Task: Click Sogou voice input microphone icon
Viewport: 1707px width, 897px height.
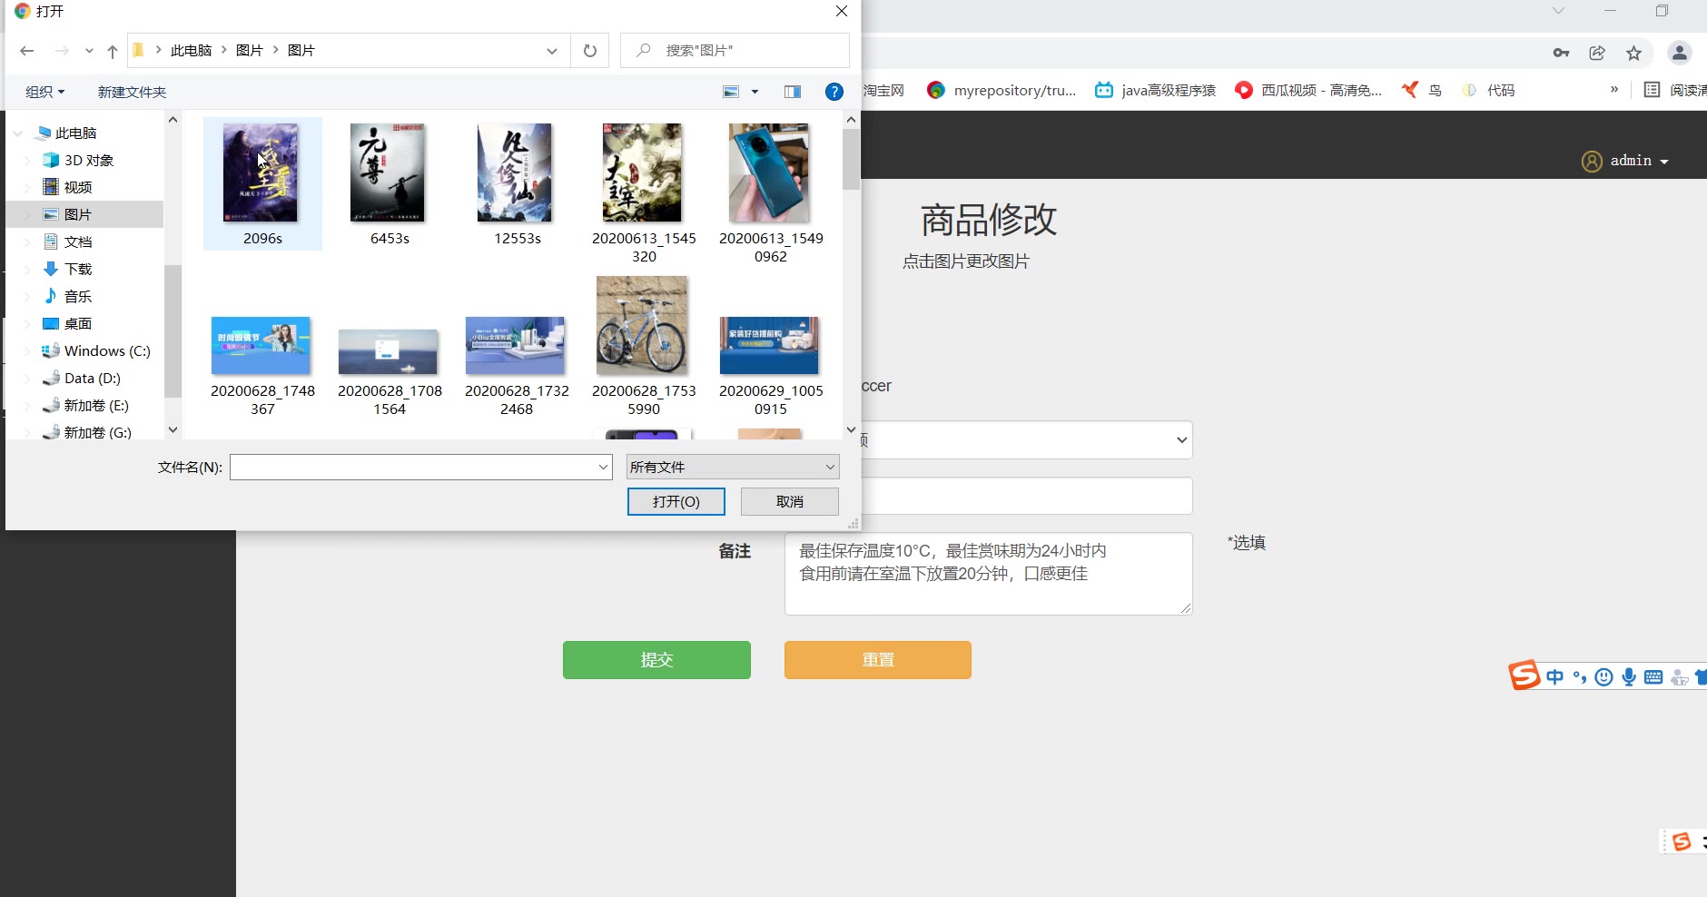Action: pyautogui.click(x=1629, y=677)
